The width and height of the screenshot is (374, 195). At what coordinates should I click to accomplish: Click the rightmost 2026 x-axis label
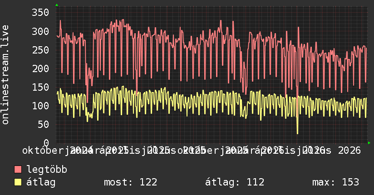coord(349,151)
